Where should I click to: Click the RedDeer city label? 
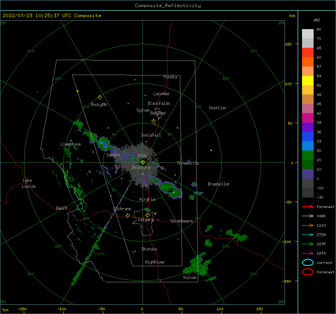(x=158, y=113)
